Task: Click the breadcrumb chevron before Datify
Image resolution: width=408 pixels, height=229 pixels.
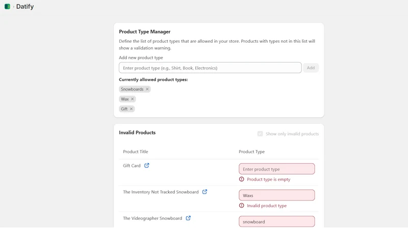Action: coord(14,7)
